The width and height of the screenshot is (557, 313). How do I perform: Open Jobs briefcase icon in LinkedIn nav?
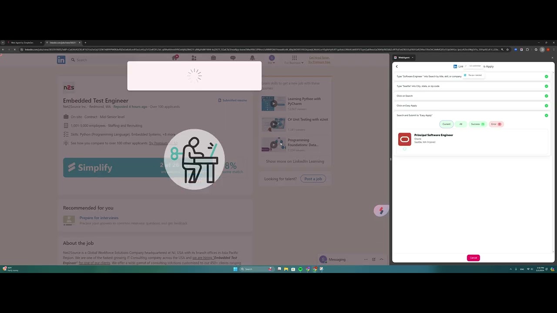(213, 58)
